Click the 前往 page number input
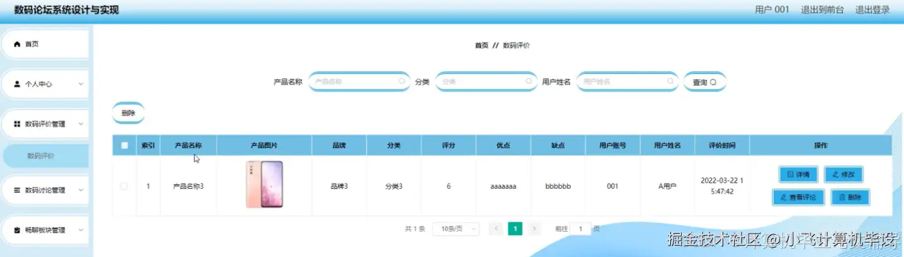Image resolution: width=904 pixels, height=257 pixels. [581, 229]
